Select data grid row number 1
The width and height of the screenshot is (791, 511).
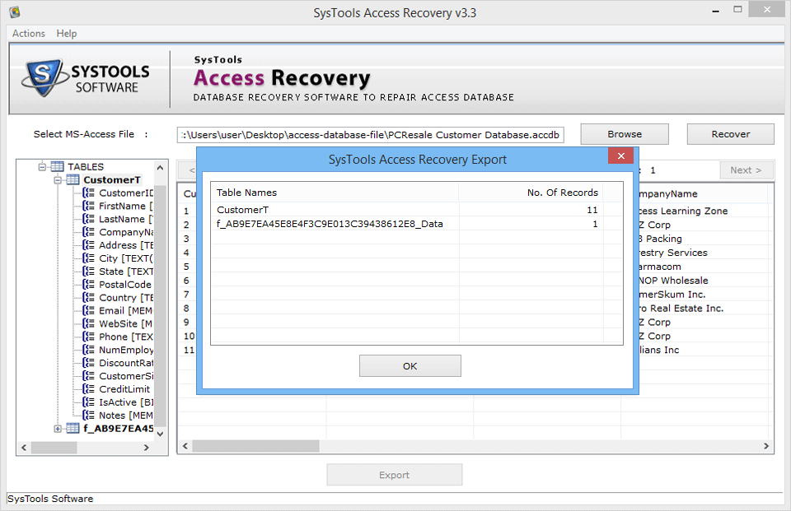186,211
